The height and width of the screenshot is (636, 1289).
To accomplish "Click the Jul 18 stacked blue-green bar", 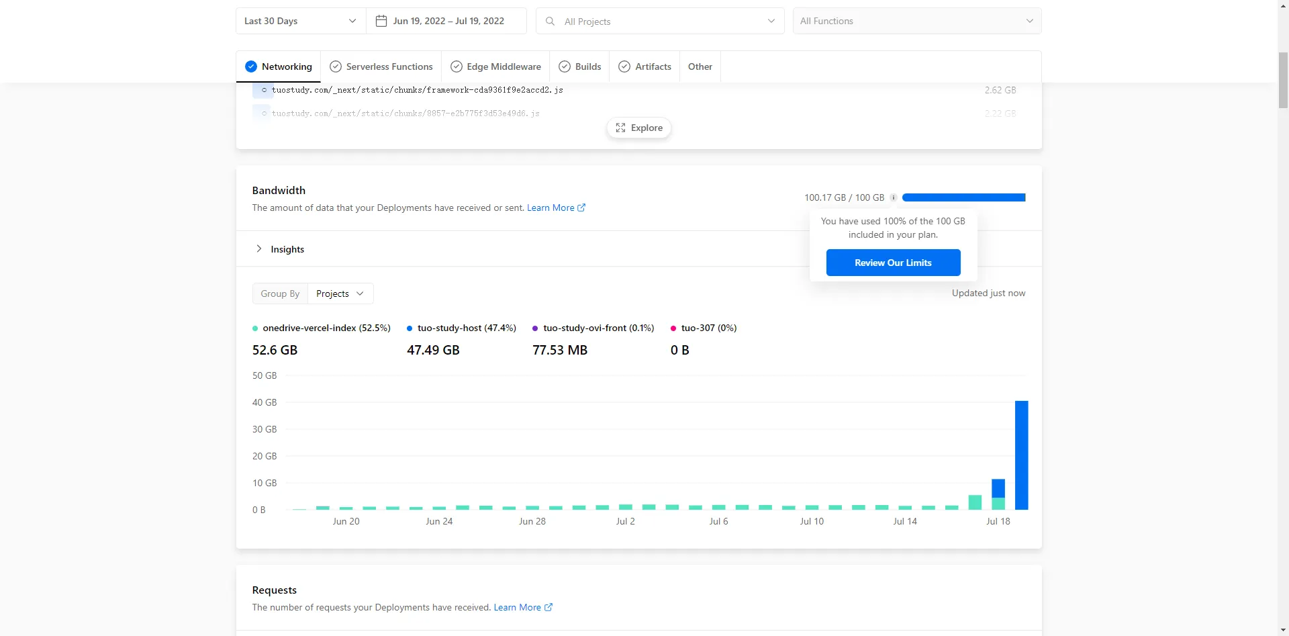I will (x=998, y=494).
